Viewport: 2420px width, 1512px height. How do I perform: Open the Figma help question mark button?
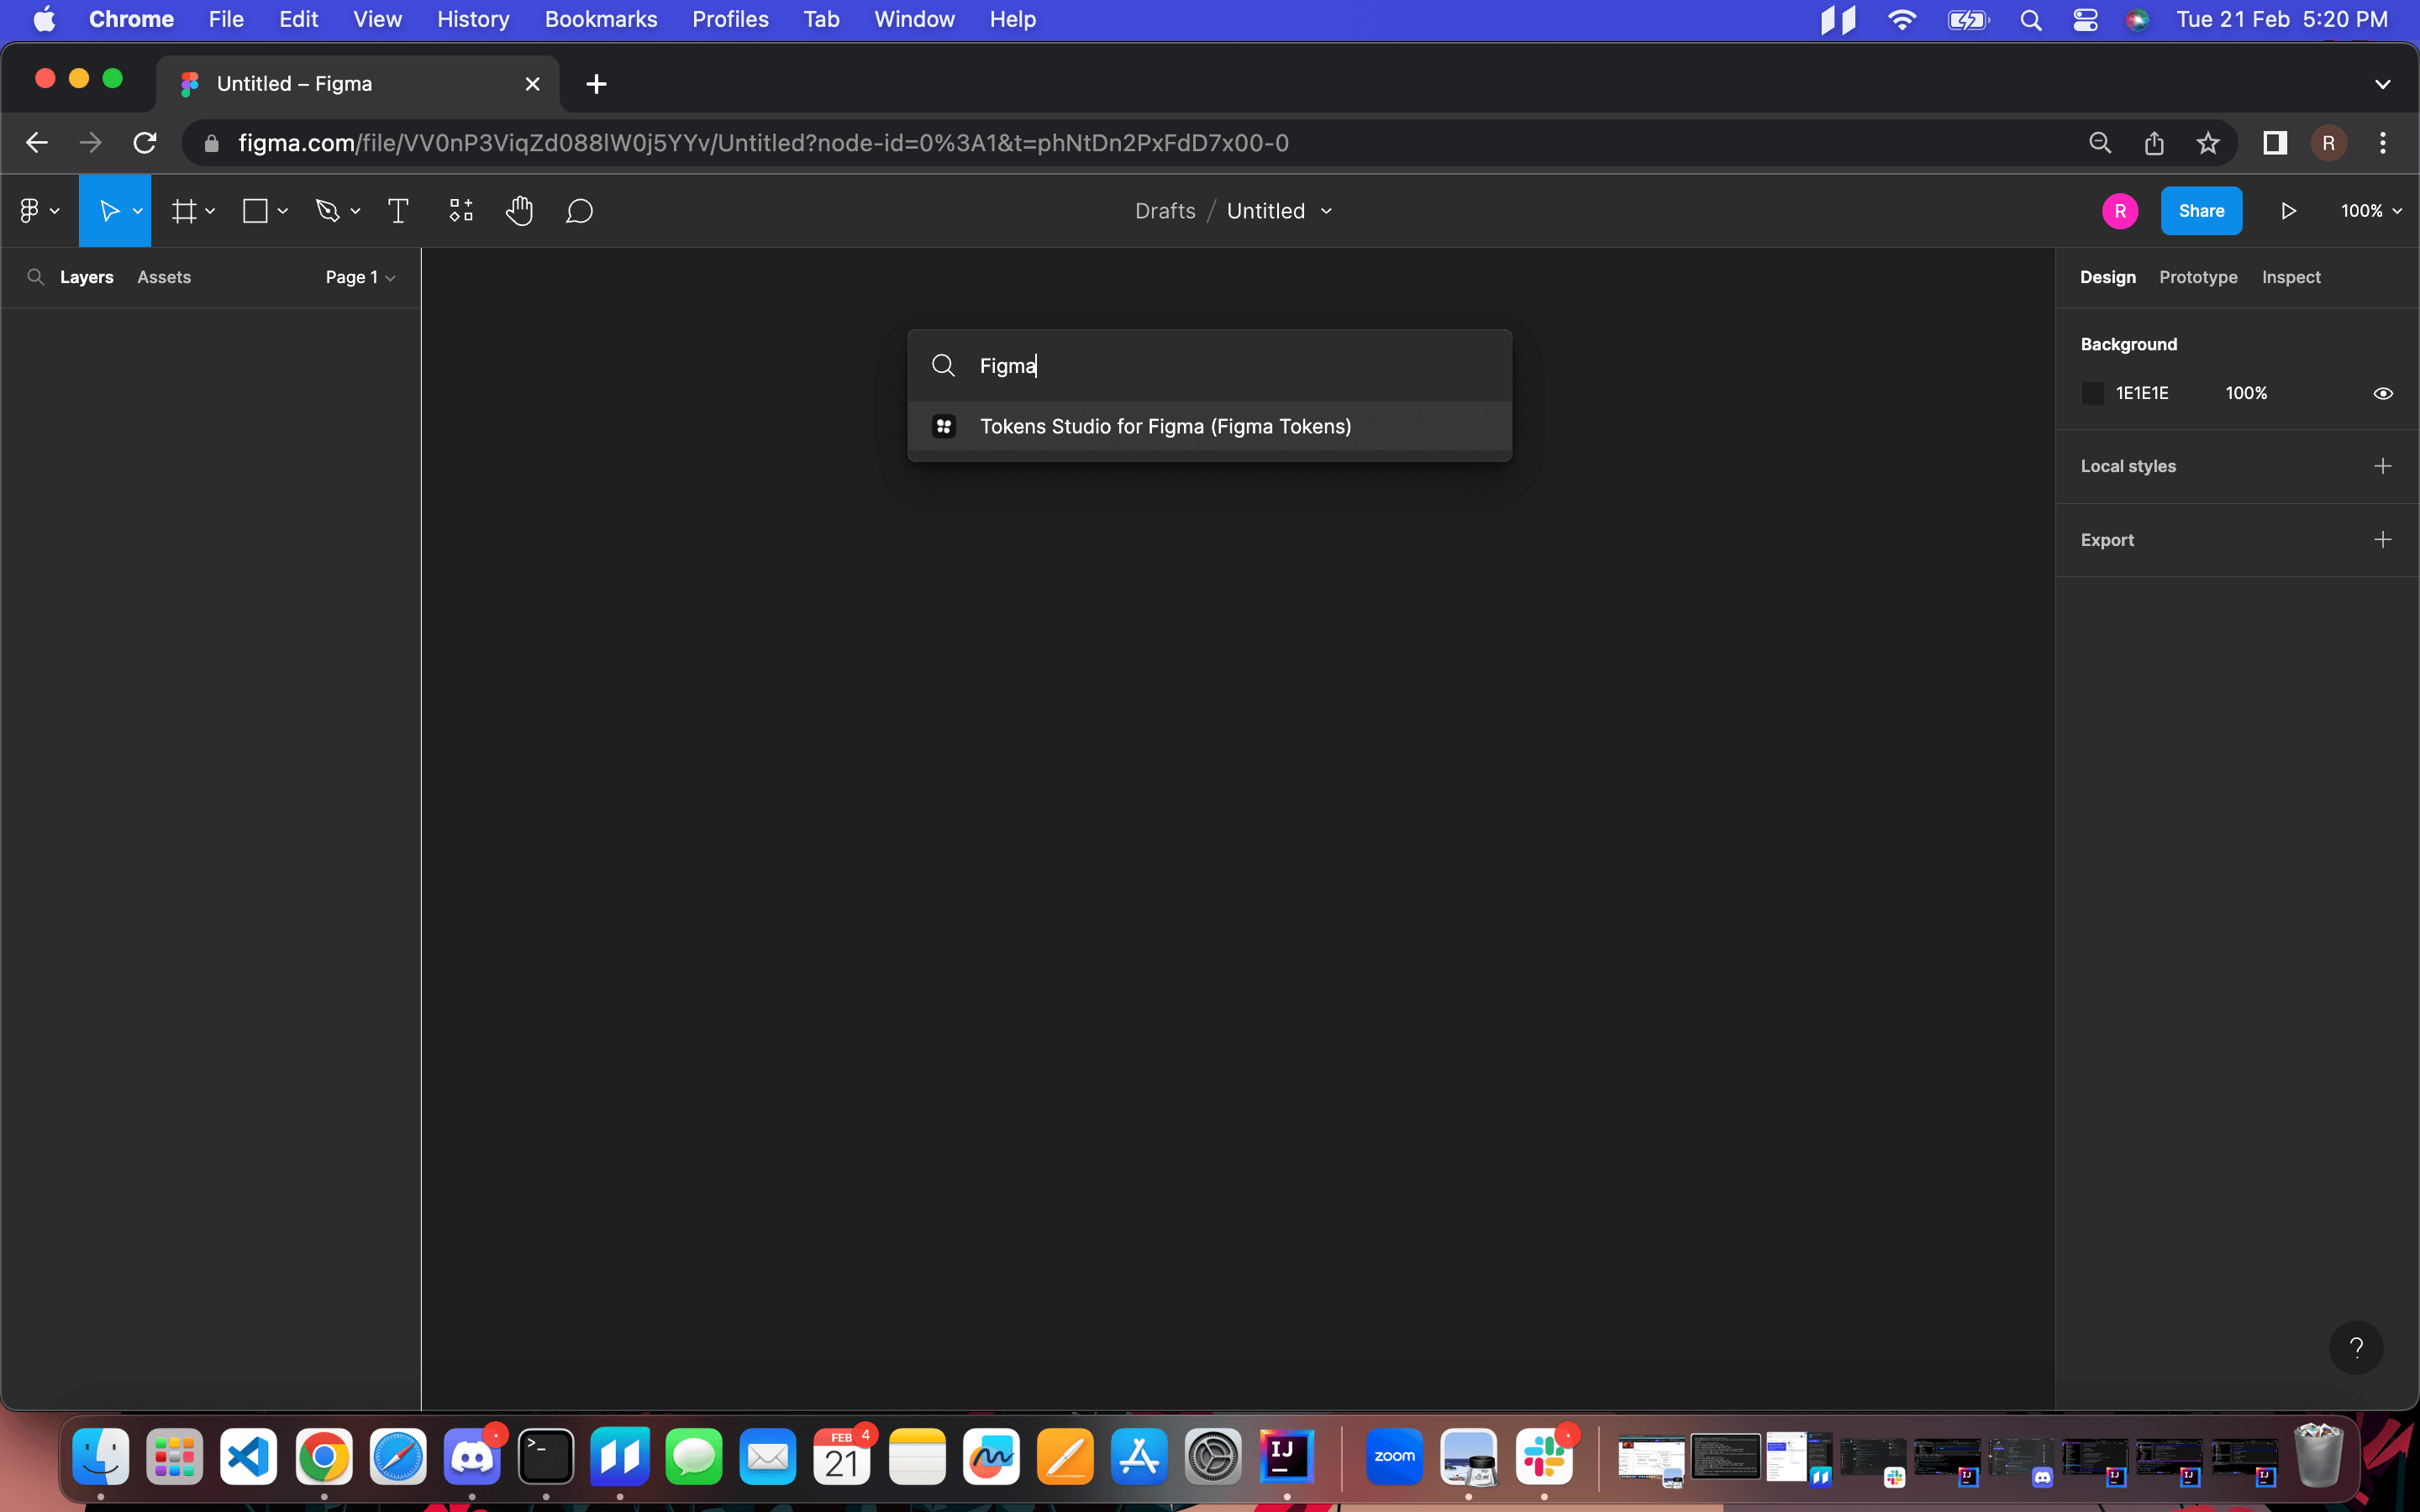[2356, 1347]
